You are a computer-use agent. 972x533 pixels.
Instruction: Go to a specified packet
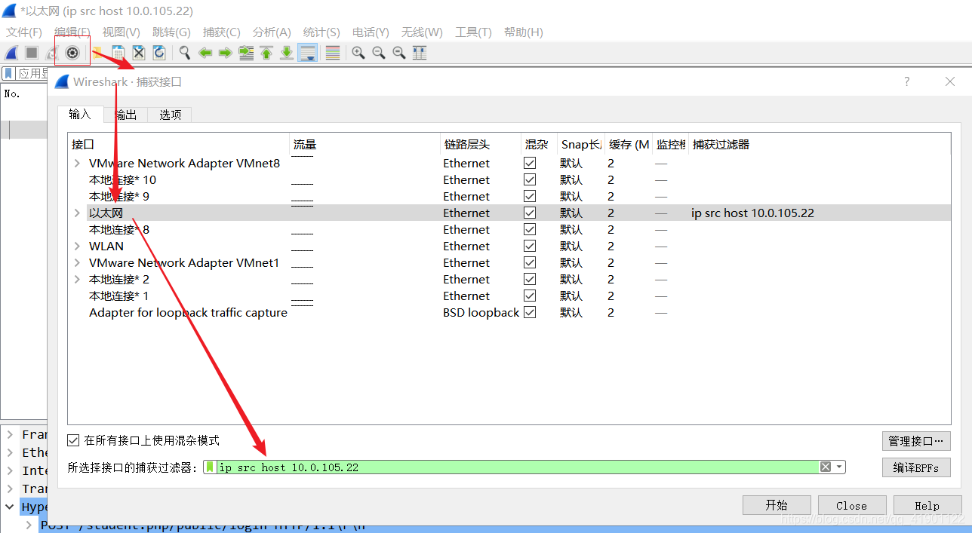coord(246,53)
